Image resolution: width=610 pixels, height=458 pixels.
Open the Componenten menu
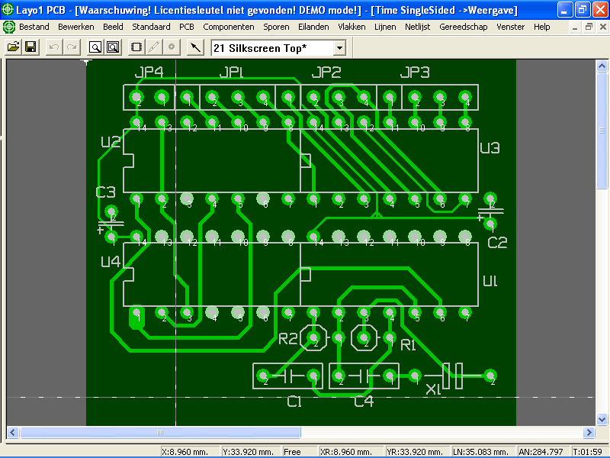pos(229,27)
